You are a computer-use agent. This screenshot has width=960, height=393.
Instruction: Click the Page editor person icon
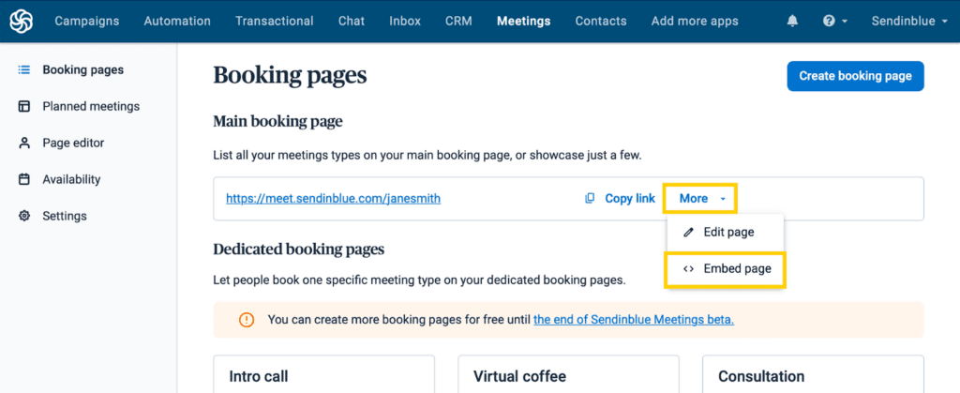tap(24, 144)
